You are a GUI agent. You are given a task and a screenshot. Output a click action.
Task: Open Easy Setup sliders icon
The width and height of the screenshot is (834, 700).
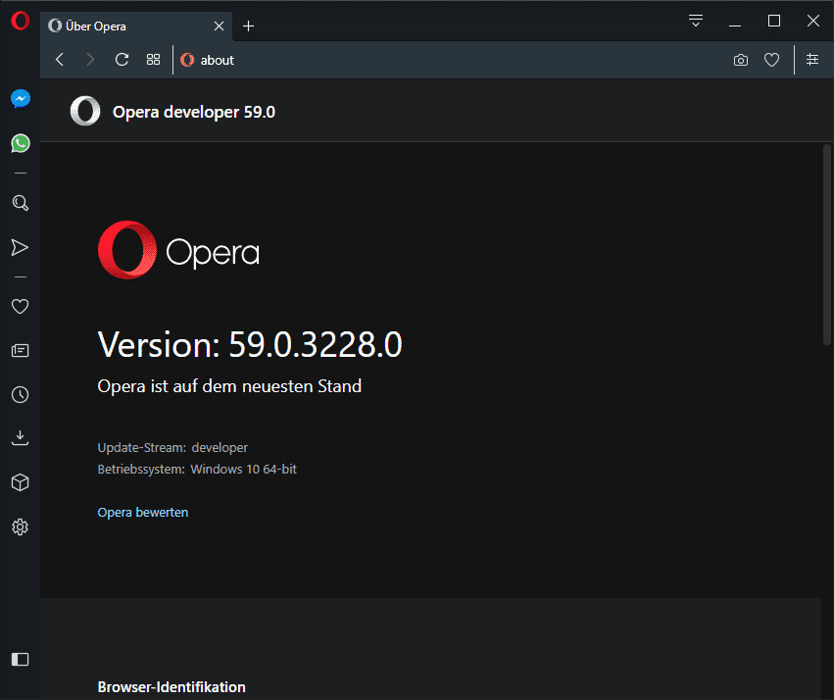pyautogui.click(x=812, y=60)
